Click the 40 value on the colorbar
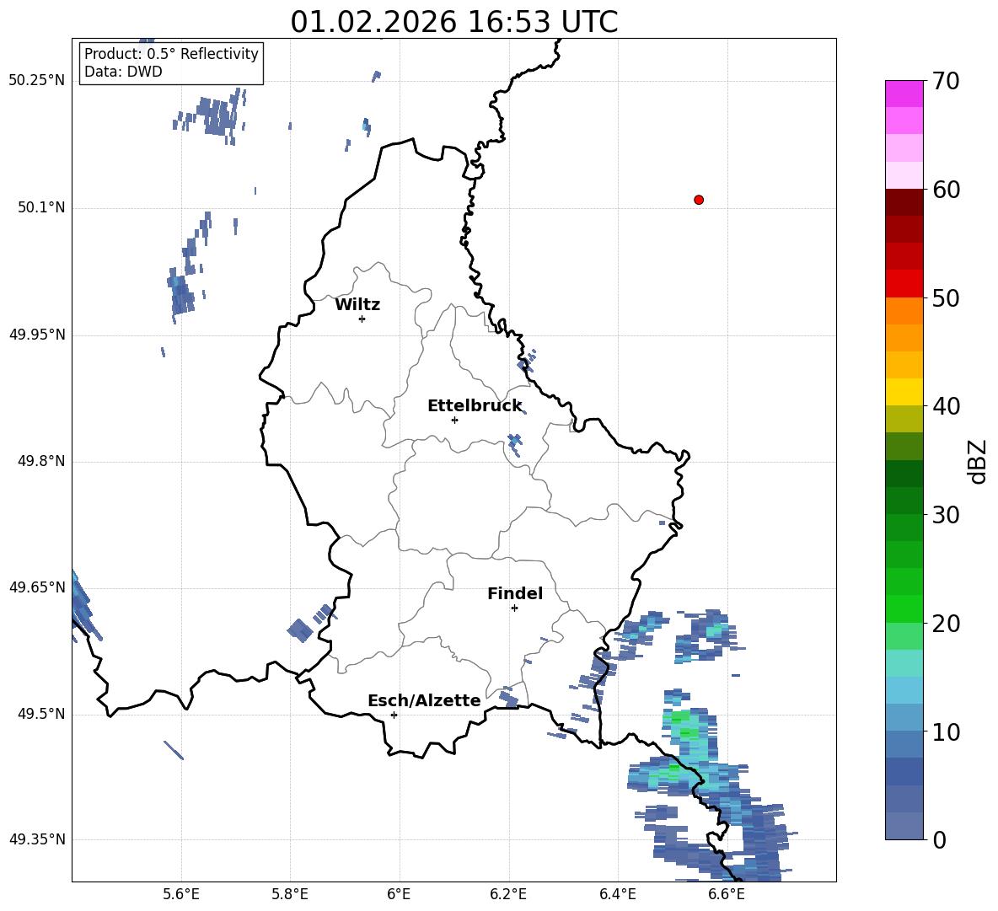 tap(945, 406)
